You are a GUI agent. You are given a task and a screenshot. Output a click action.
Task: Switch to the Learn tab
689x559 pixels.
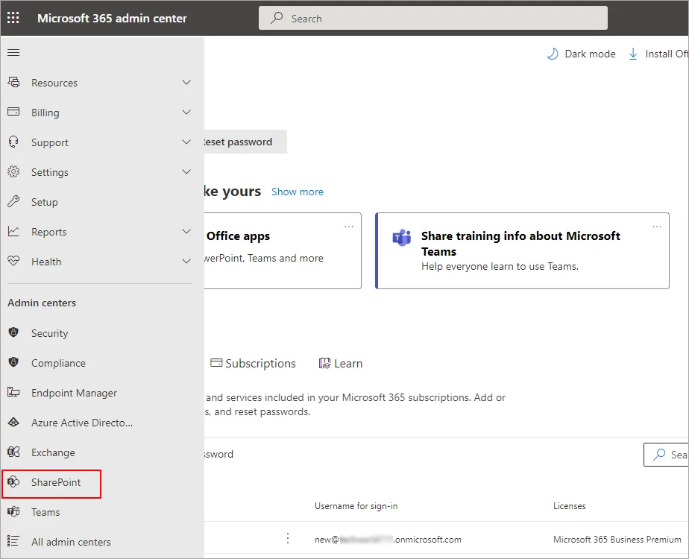coord(341,364)
